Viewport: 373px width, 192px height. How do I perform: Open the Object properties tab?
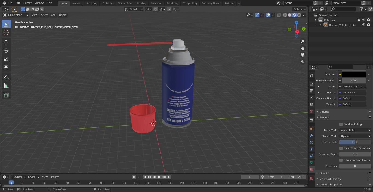(x=311, y=129)
